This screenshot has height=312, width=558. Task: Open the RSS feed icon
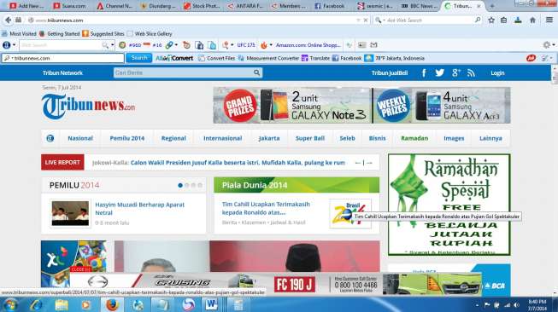click(x=471, y=73)
